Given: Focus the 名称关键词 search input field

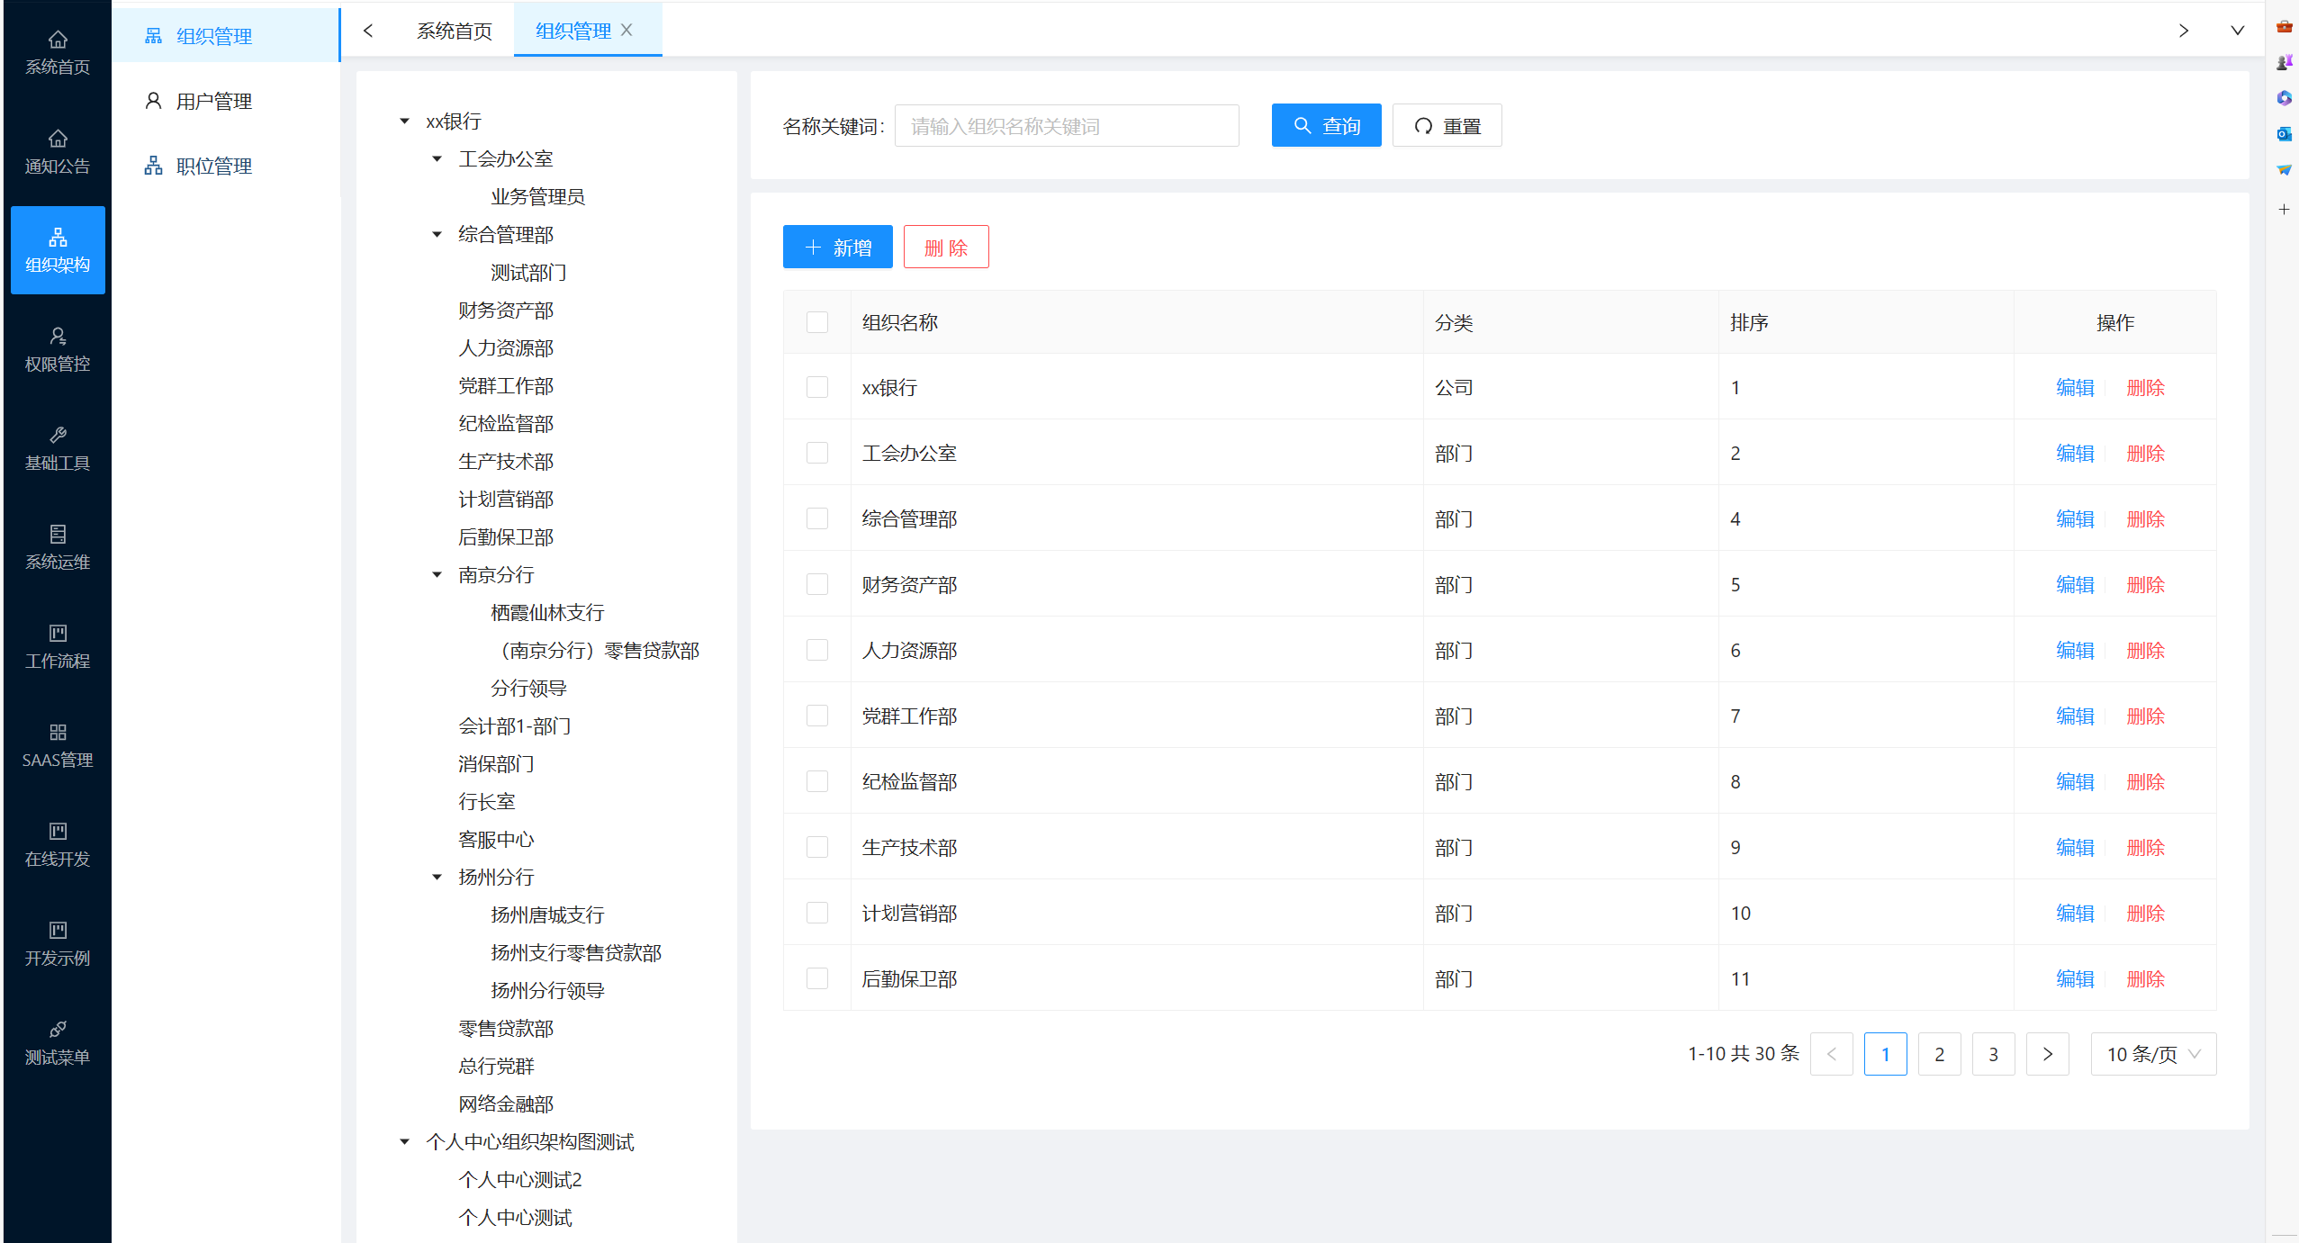Looking at the screenshot, I should tap(1067, 126).
